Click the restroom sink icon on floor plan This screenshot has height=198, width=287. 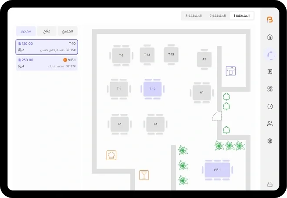coord(231,71)
